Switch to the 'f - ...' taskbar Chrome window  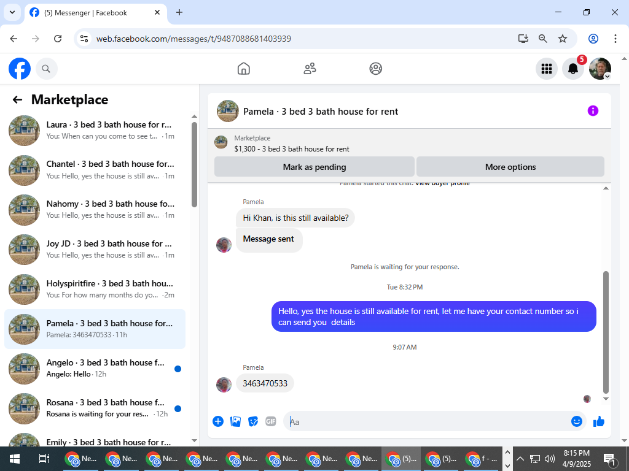tap(481, 459)
